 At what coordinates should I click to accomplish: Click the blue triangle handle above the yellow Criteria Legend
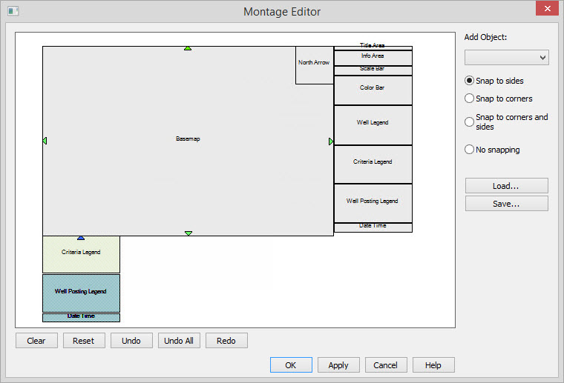pos(81,238)
